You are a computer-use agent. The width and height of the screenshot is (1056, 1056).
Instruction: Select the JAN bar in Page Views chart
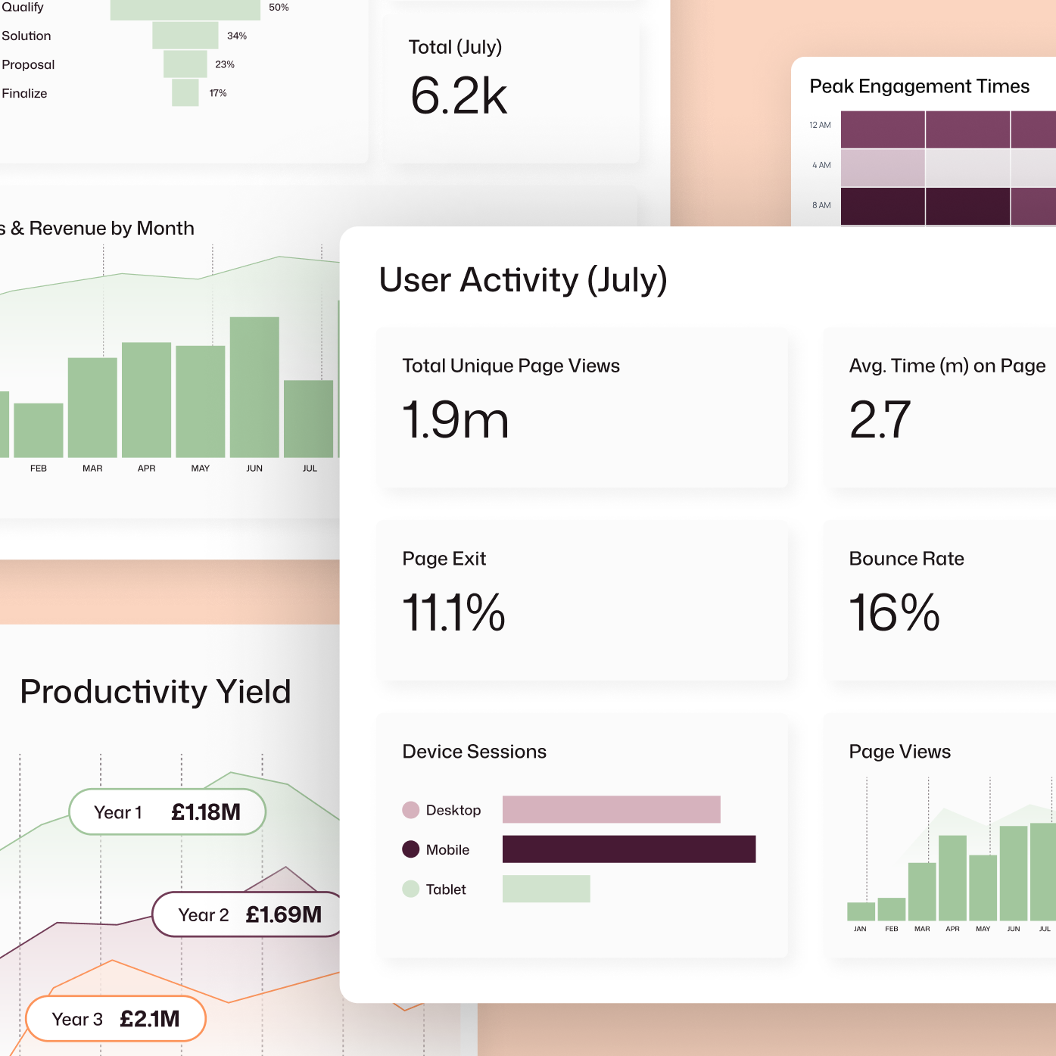[x=861, y=911]
